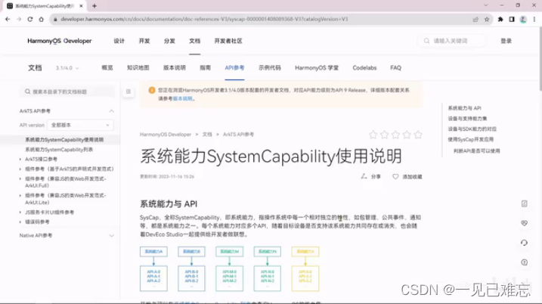Screen dimensions: 542x304
Task: Switch to the 版本说明 tab
Action: [174, 68]
